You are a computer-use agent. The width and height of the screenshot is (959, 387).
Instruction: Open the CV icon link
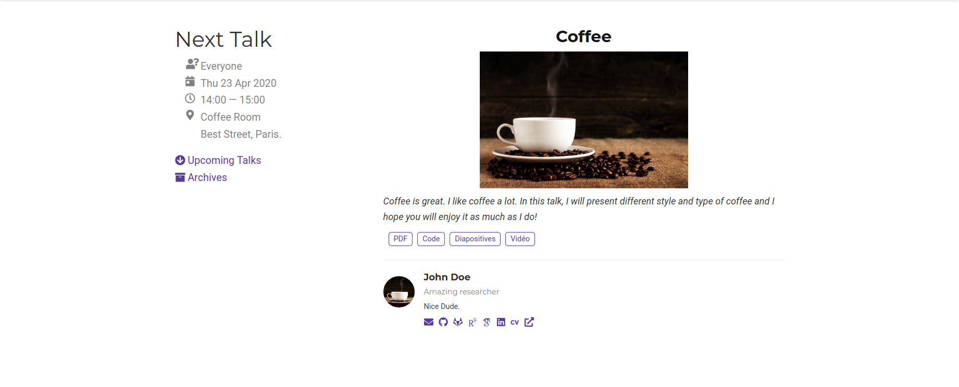[x=515, y=322]
